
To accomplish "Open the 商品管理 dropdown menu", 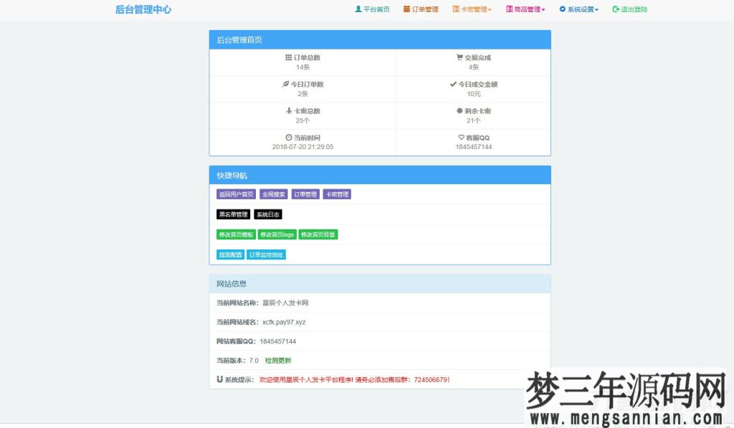I will tap(525, 9).
